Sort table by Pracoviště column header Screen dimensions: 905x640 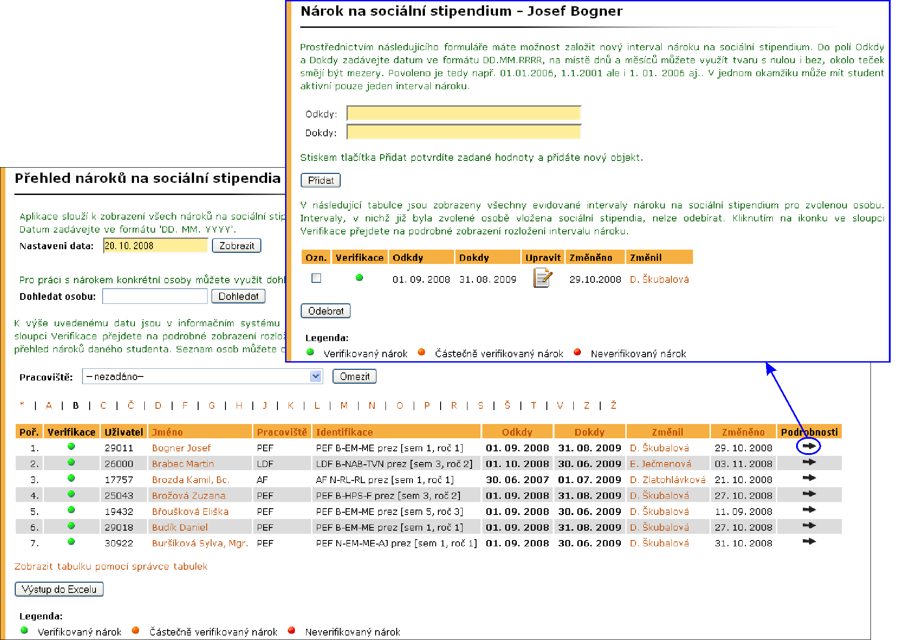[x=282, y=432]
